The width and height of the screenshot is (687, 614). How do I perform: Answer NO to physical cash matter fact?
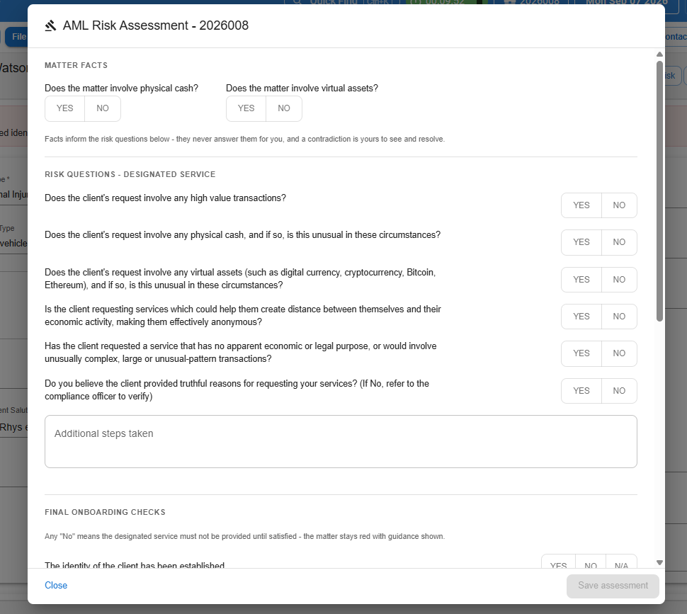tap(103, 108)
